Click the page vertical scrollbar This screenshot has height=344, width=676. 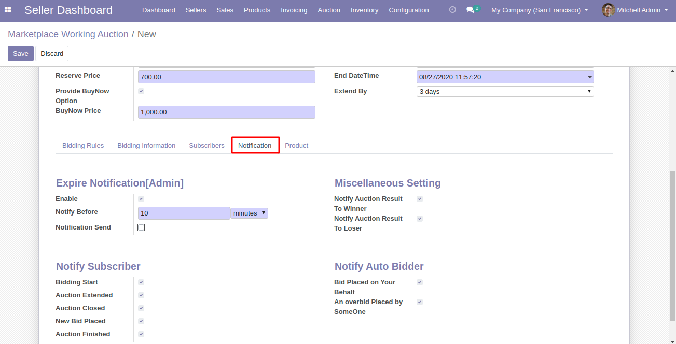[x=672, y=246]
